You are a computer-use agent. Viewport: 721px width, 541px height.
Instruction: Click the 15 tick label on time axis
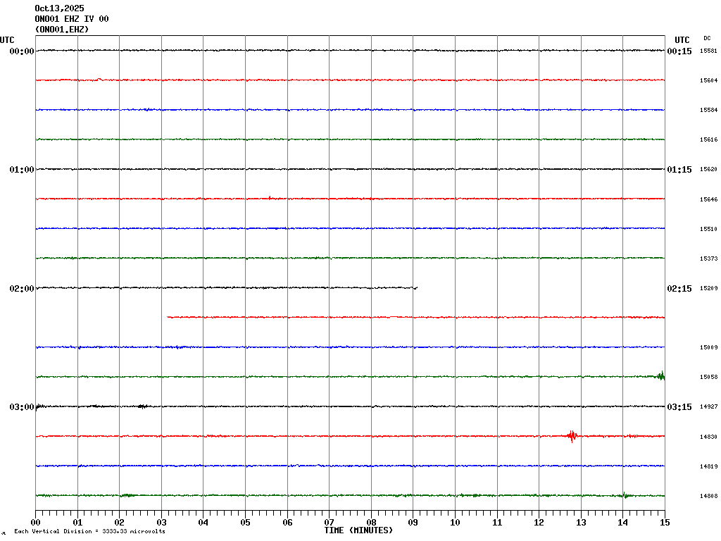(x=665, y=523)
